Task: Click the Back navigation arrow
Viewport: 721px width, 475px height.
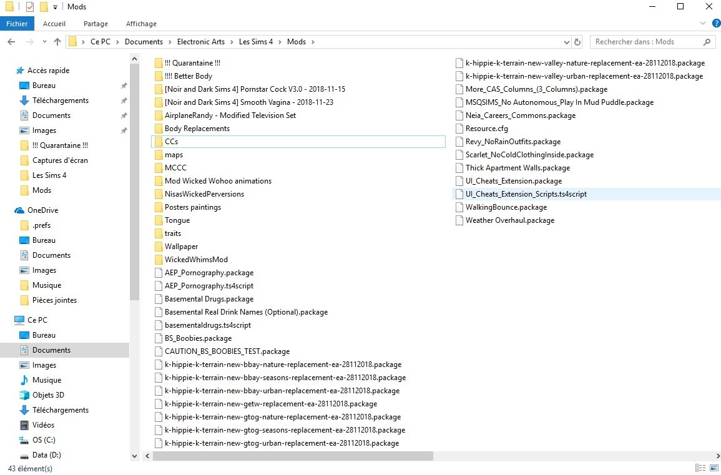Action: pyautogui.click(x=11, y=42)
